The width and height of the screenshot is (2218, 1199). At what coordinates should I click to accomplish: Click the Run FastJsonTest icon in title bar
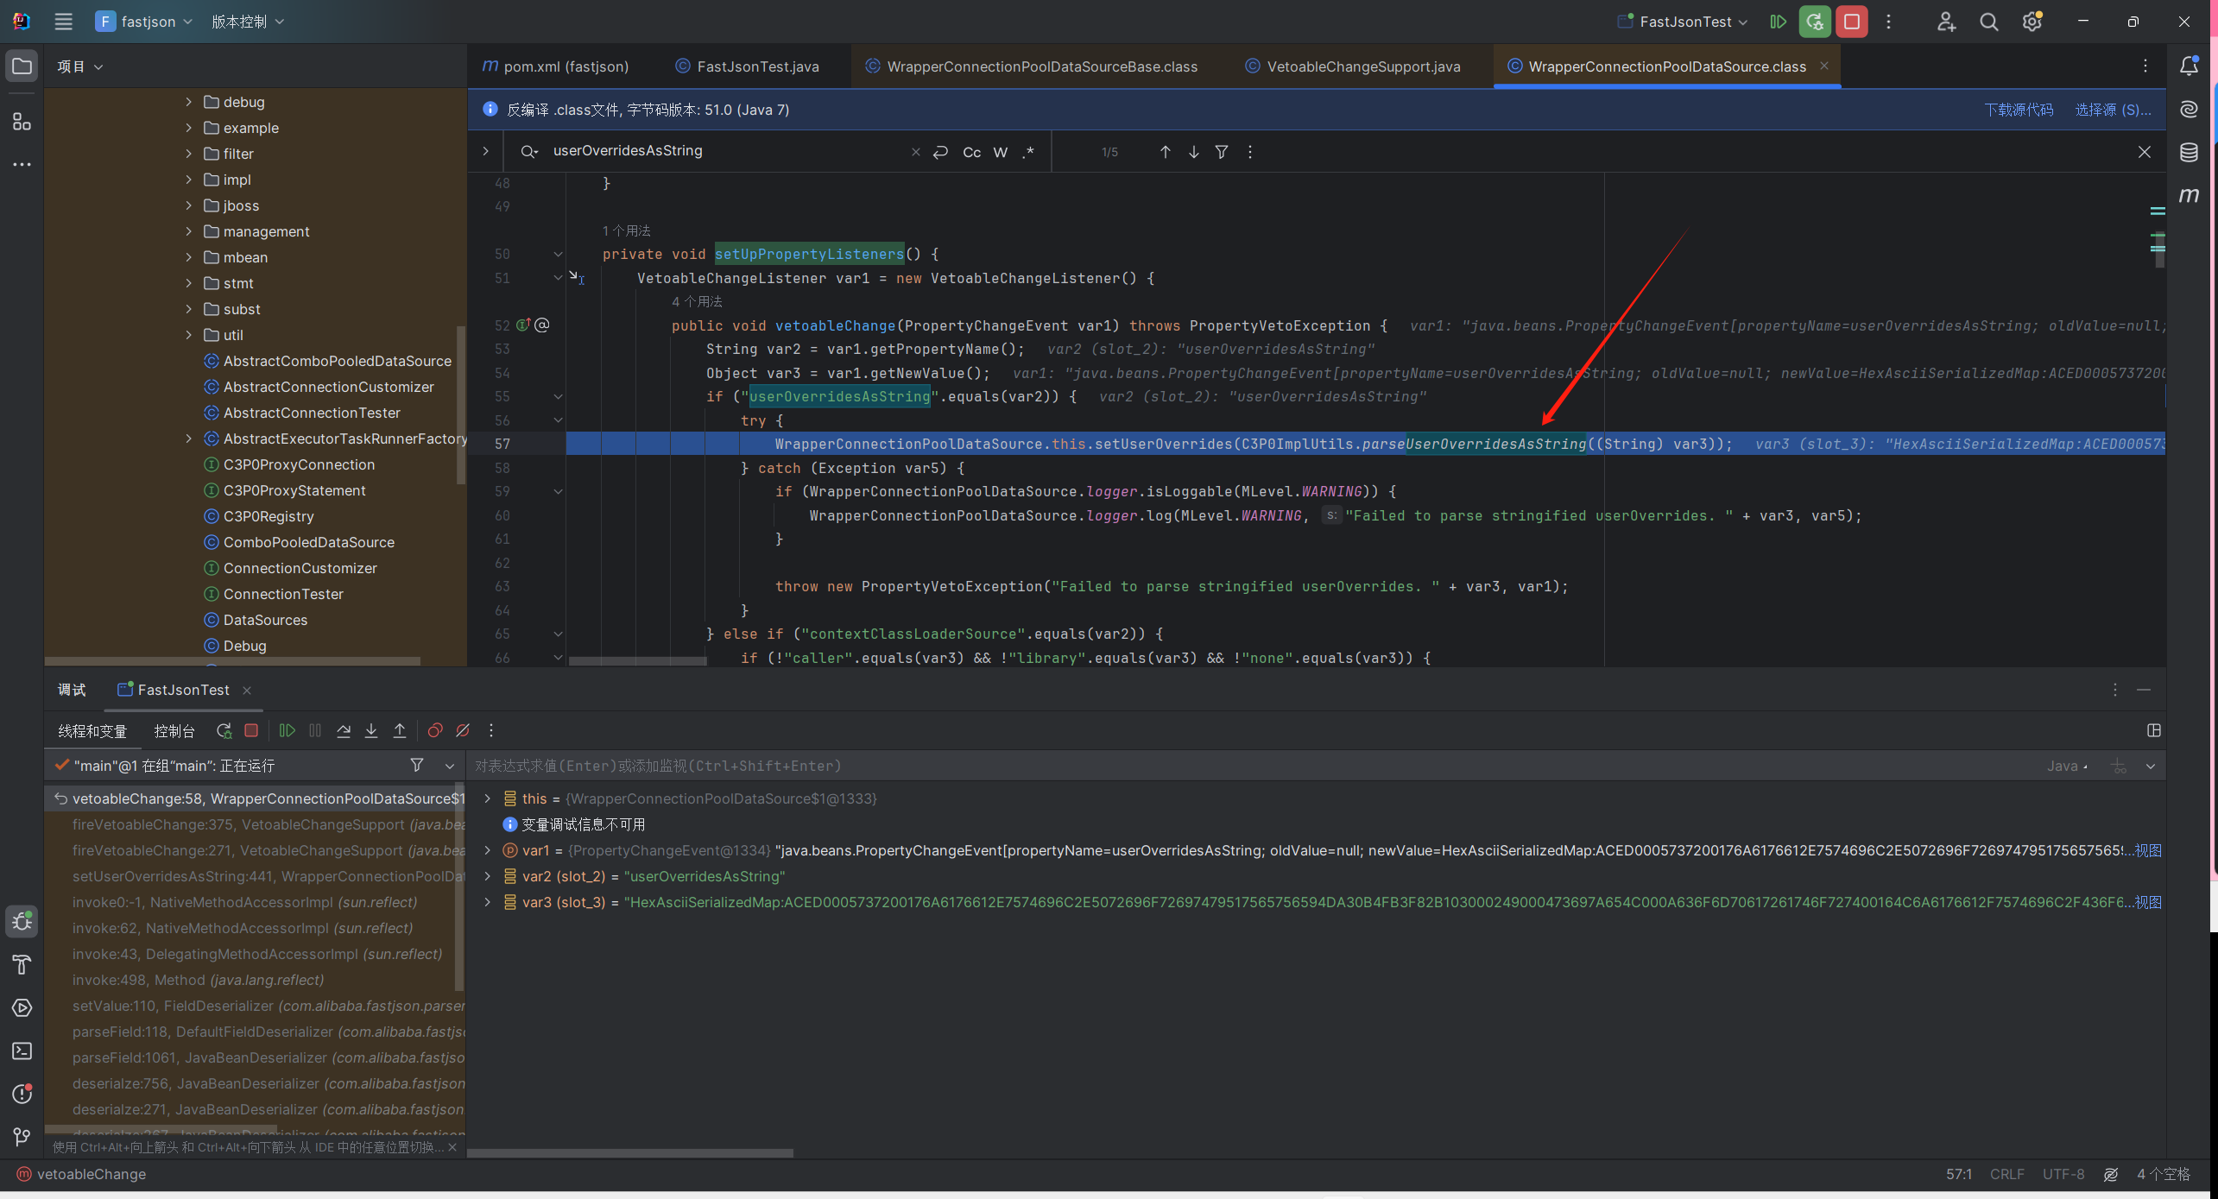[1778, 22]
